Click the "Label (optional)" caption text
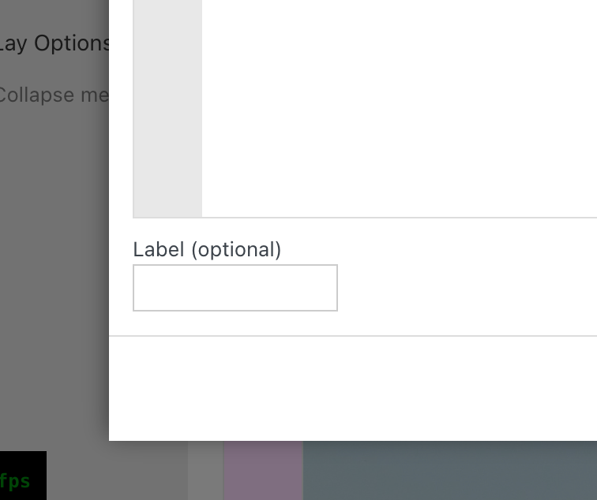 [x=207, y=250]
